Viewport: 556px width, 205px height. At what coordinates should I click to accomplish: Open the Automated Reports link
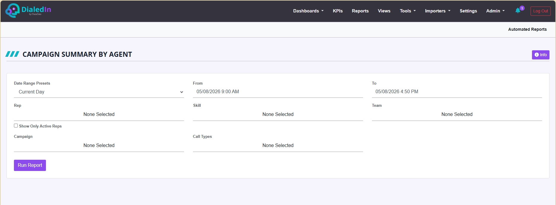click(x=527, y=29)
